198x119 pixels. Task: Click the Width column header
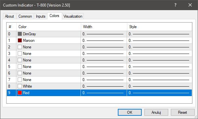[x=104, y=27]
